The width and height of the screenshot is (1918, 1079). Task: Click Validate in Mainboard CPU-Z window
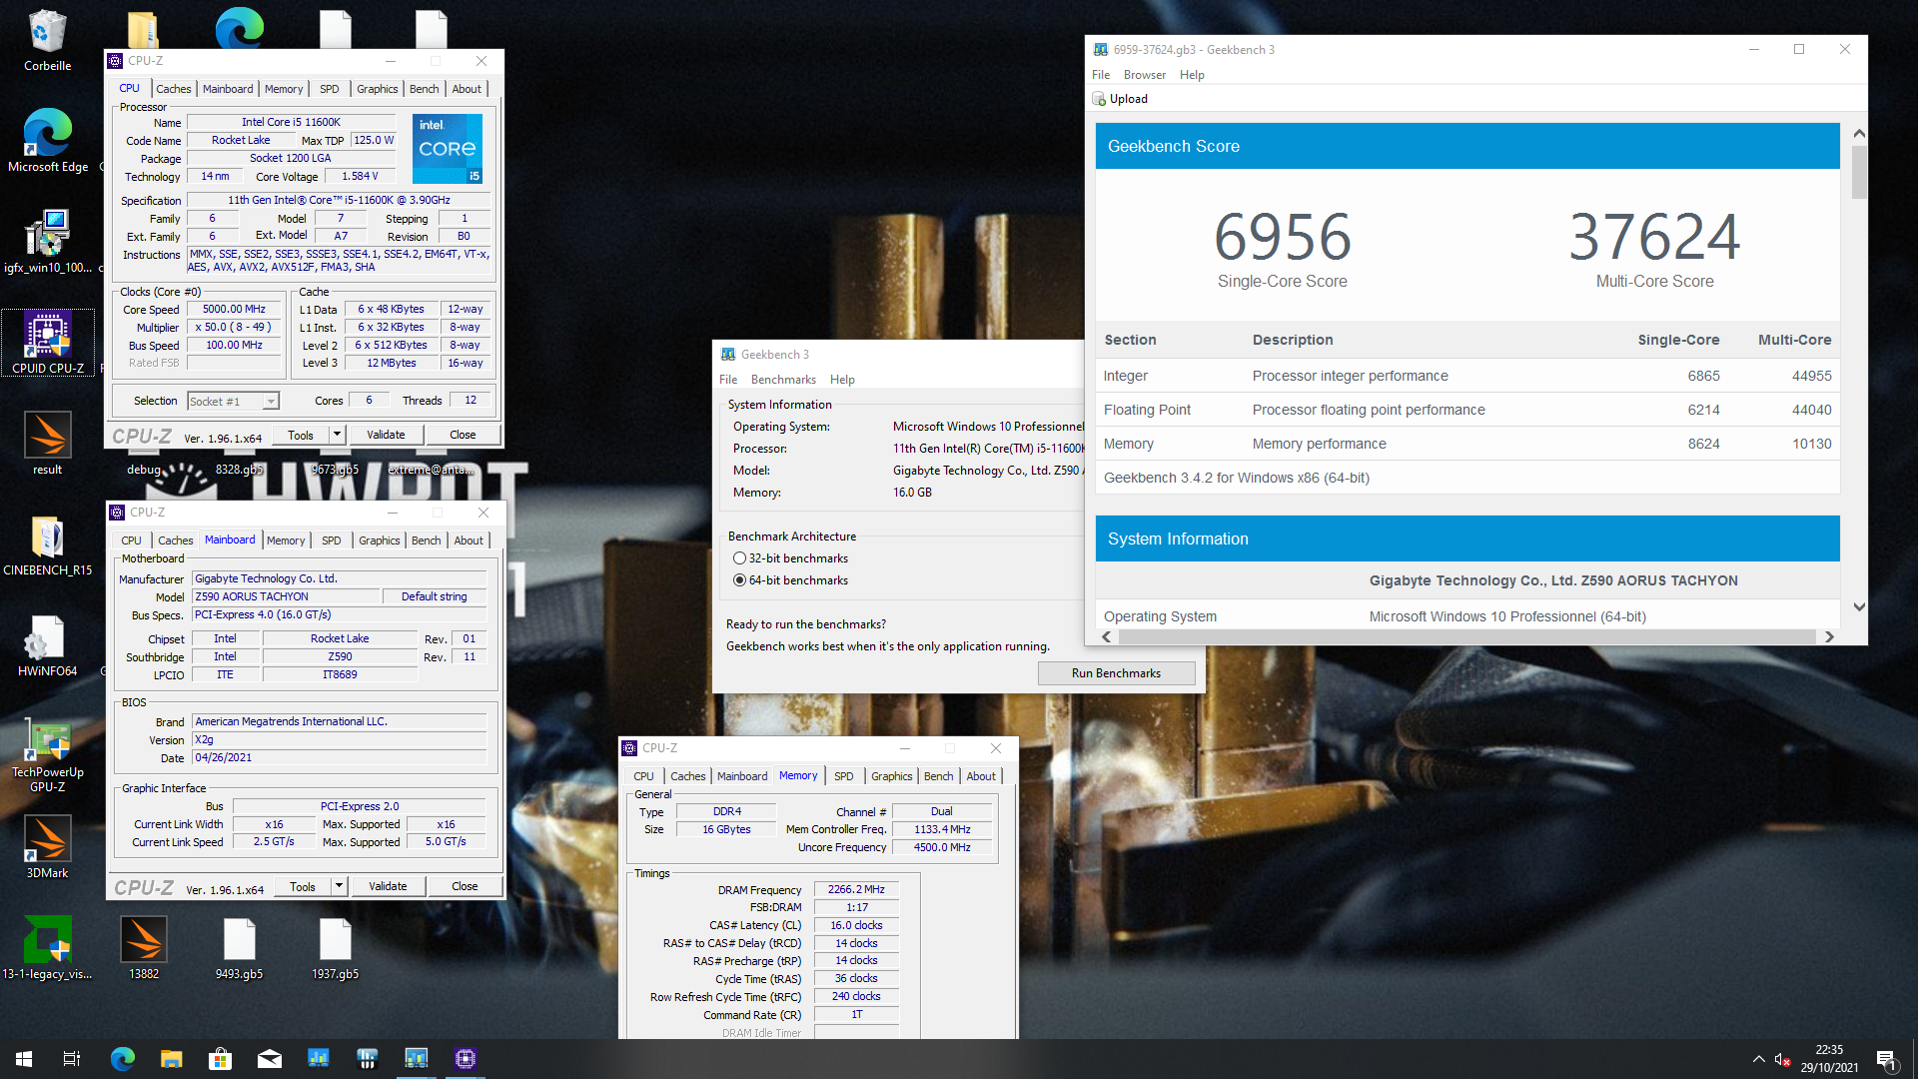point(388,886)
